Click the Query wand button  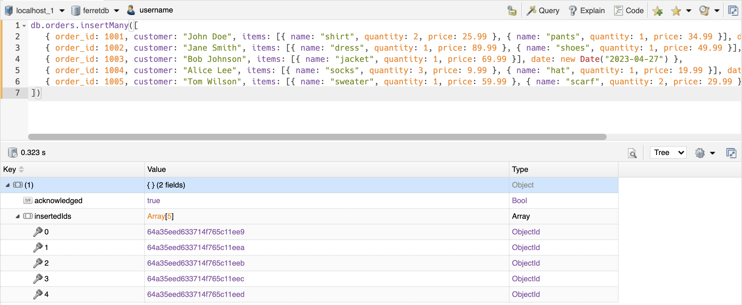543,11
